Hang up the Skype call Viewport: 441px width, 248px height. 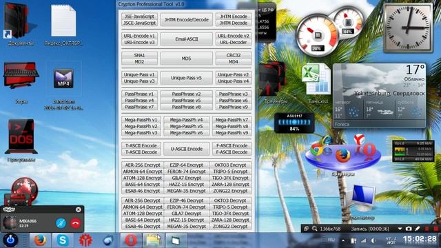pos(75,223)
